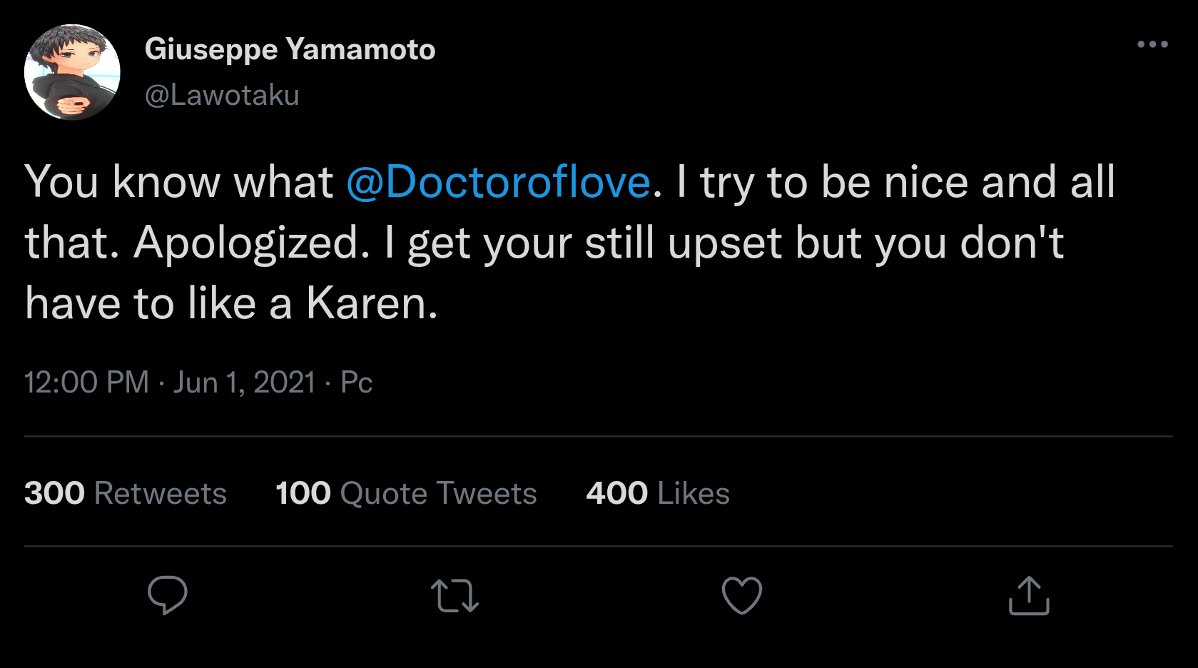Click the phrase "be nice and all"
Viewport: 1198px width, 668px height.
click(968, 182)
